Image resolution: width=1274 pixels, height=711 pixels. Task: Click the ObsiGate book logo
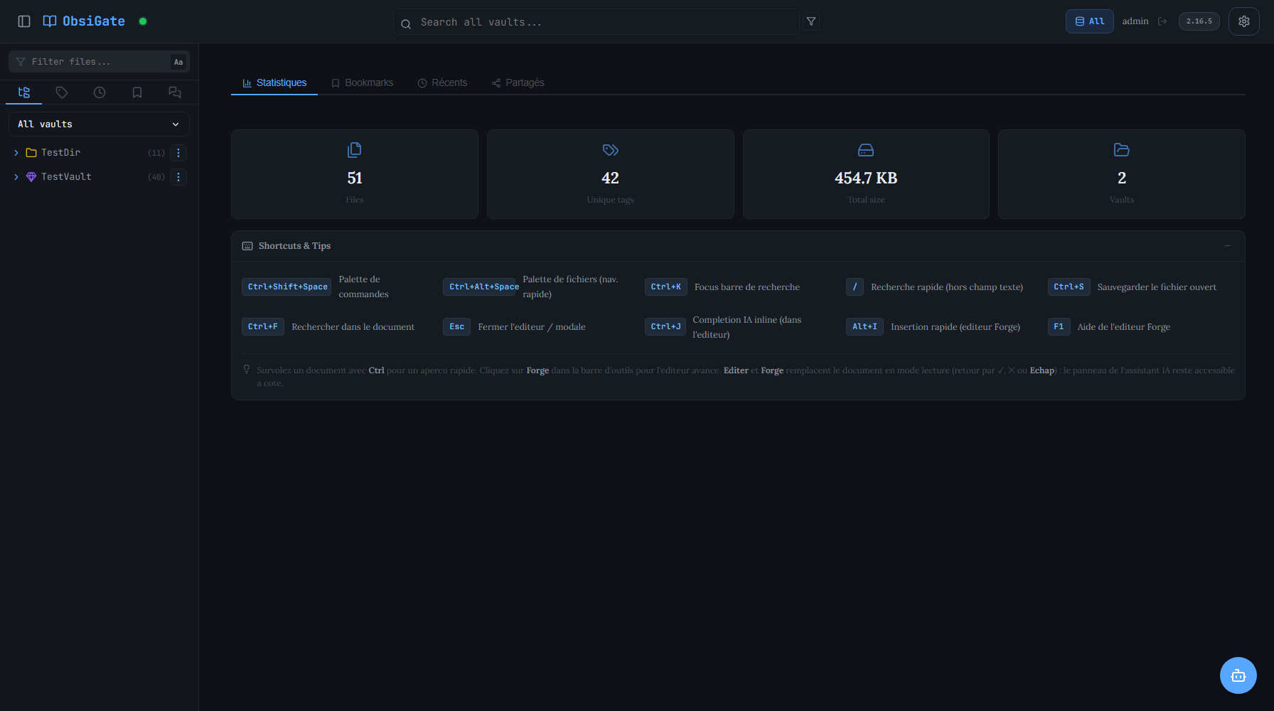(50, 21)
